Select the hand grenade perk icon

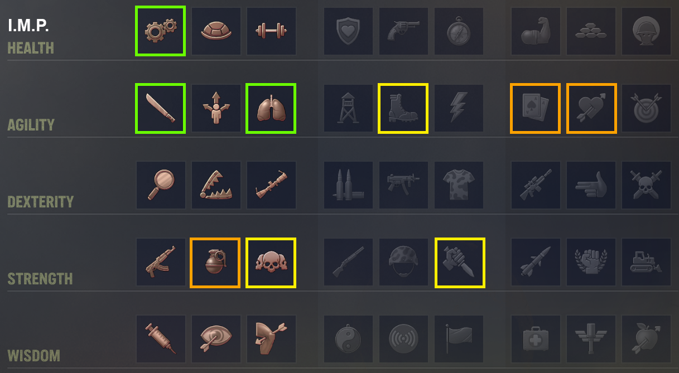[215, 263]
